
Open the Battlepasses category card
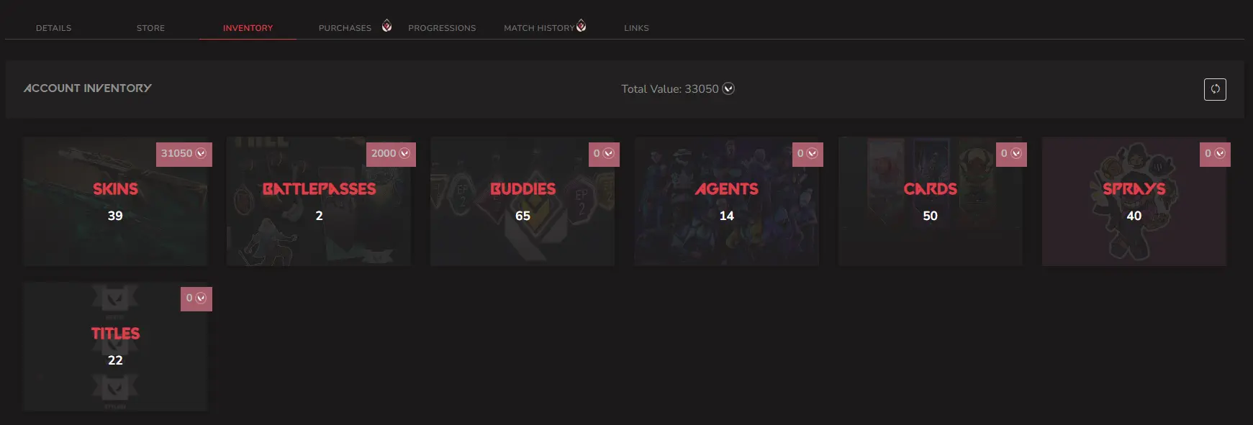click(319, 201)
